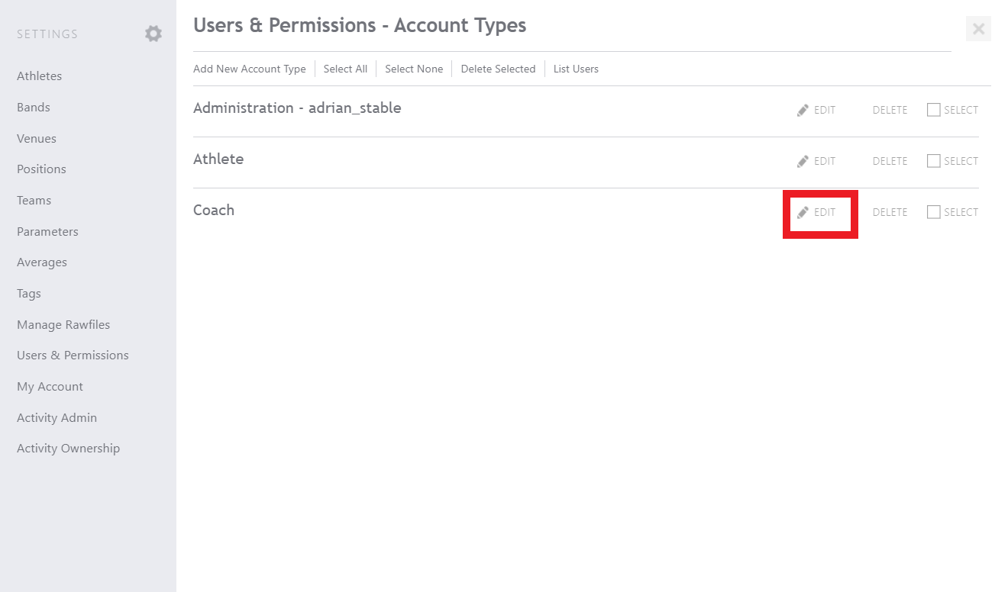Open List Users
1008x592 pixels.
576,69
